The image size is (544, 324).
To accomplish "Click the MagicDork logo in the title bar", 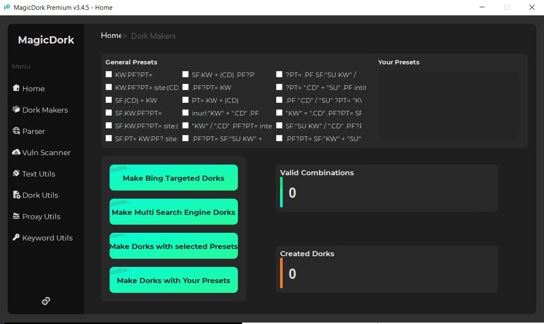I will pyautogui.click(x=6, y=7).
